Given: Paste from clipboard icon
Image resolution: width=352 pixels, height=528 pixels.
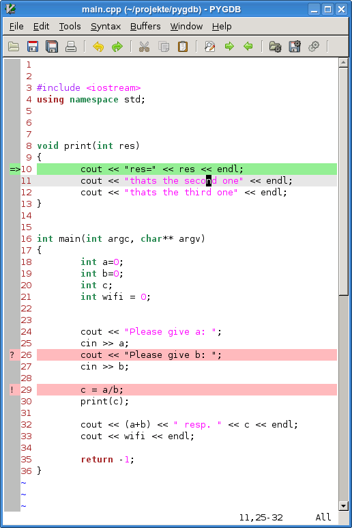Looking at the screenshot, I should (183, 46).
